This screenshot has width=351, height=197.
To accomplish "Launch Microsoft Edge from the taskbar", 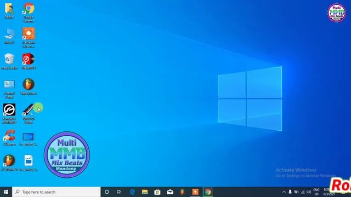I will tap(132, 192).
